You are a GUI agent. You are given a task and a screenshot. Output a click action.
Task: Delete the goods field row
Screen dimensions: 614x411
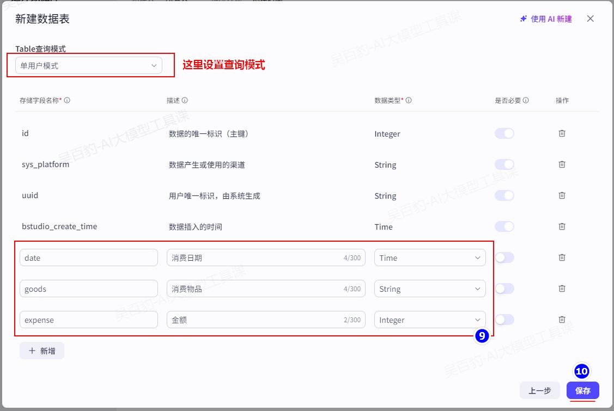point(562,289)
